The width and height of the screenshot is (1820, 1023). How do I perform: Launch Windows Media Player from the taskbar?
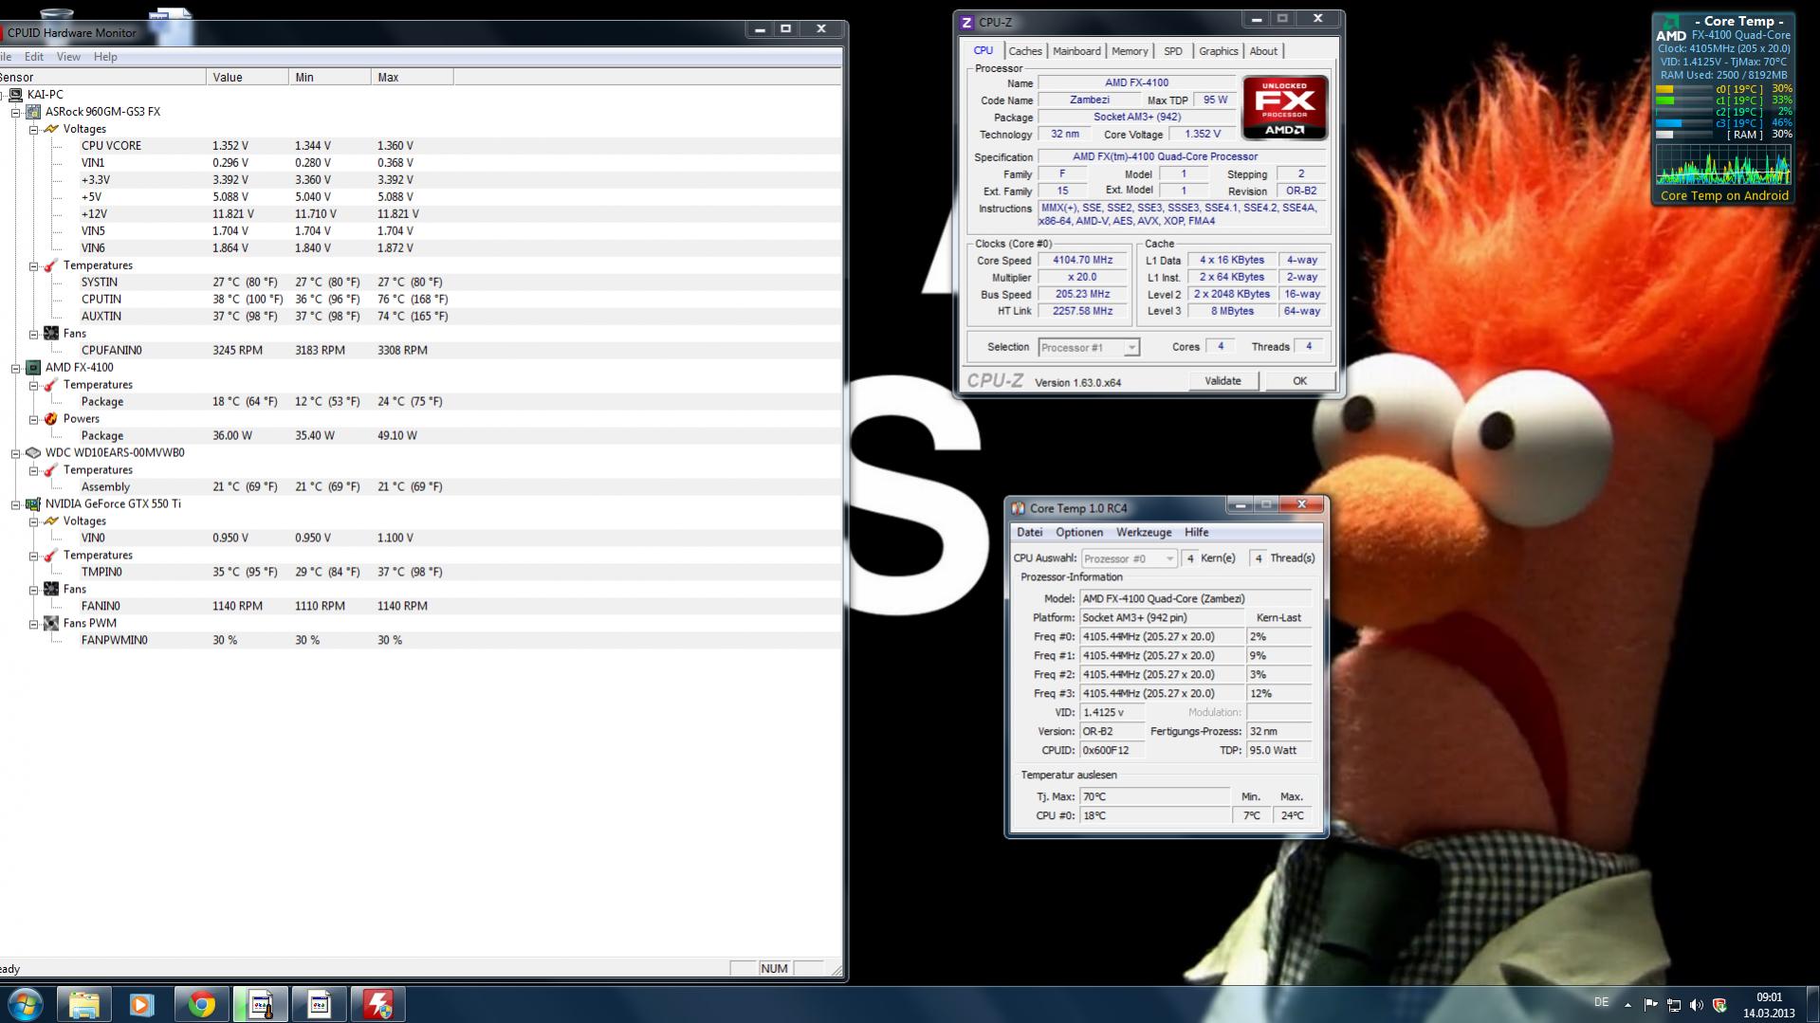click(141, 1004)
